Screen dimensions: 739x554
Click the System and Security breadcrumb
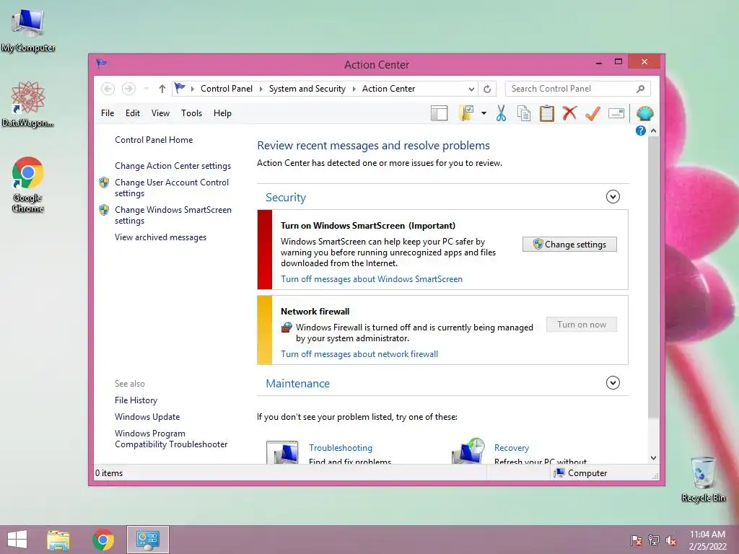click(307, 89)
